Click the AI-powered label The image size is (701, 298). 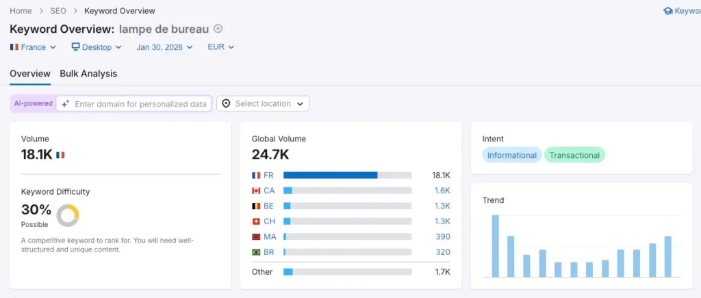[33, 103]
